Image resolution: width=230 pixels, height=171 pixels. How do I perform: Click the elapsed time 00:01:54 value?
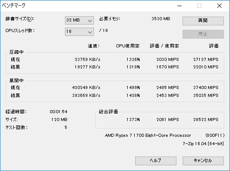(x=58, y=112)
